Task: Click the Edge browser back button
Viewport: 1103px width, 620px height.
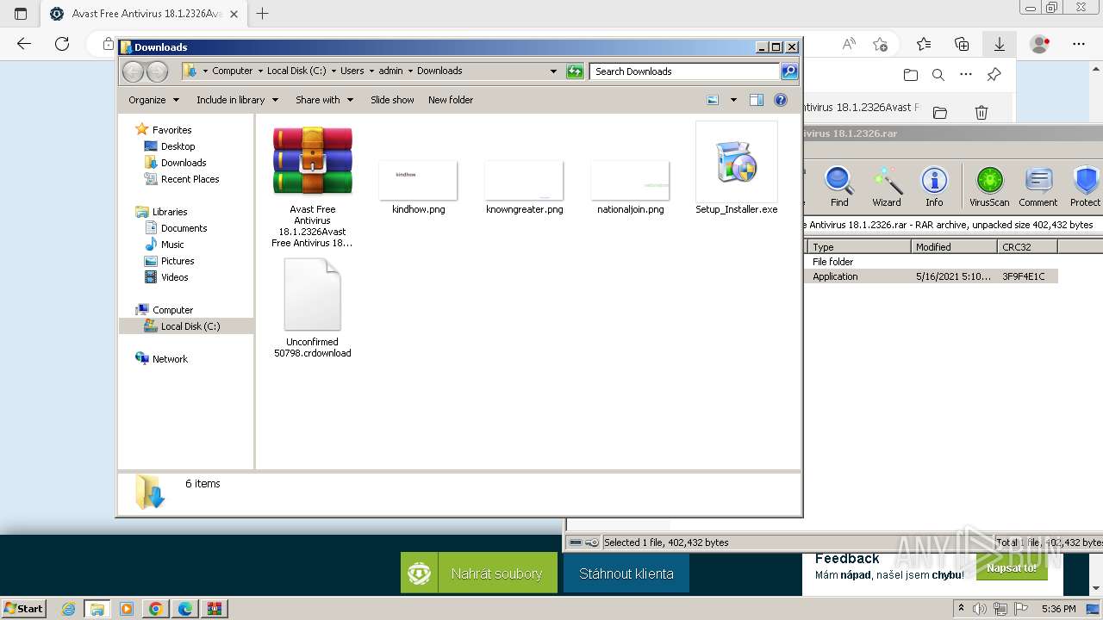Action: pos(24,44)
